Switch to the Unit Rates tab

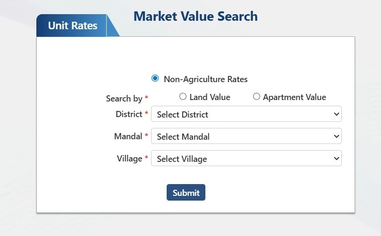coord(73,26)
